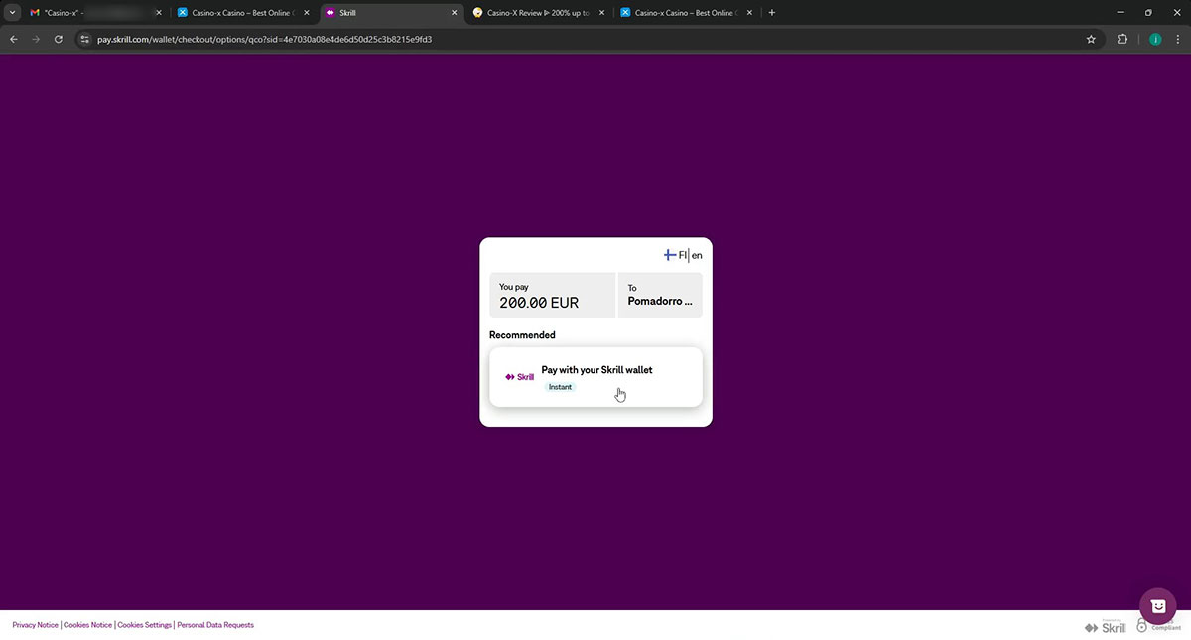This screenshot has width=1191, height=640.
Task: Reload the Skrill checkout page
Action: (59, 40)
